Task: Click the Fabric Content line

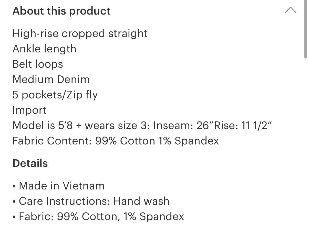Action: [x=116, y=141]
